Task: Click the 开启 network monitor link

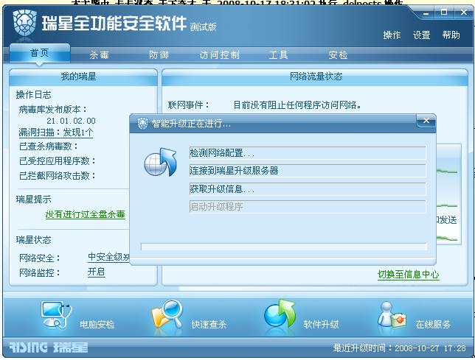Action: click(97, 272)
